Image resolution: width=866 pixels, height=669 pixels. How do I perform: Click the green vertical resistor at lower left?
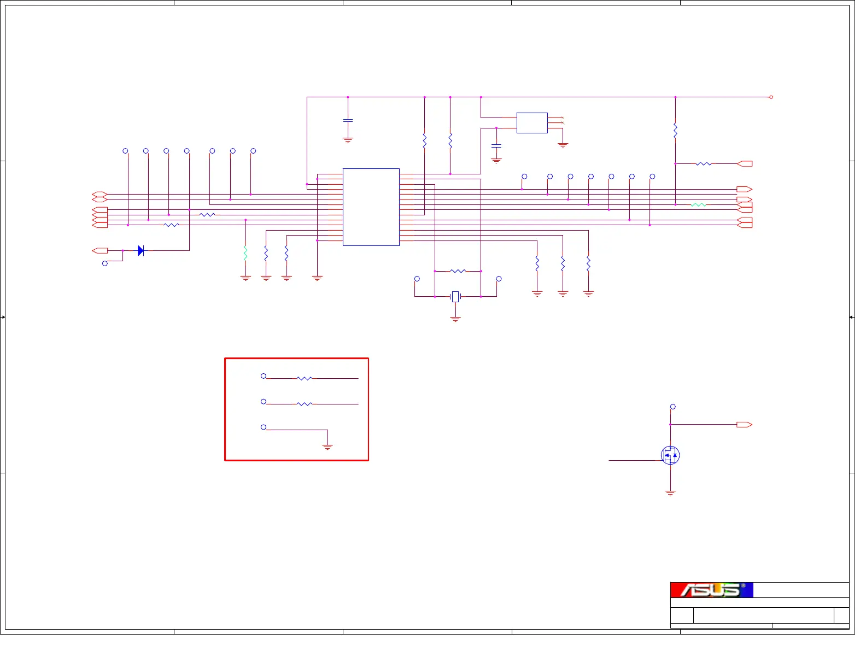pos(245,253)
